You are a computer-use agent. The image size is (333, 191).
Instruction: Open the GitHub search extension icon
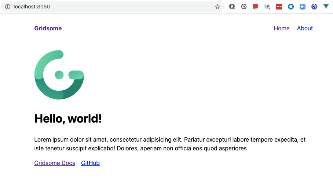(232, 7)
